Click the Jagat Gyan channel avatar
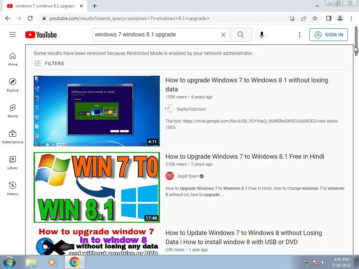359x269 pixels. click(x=170, y=176)
